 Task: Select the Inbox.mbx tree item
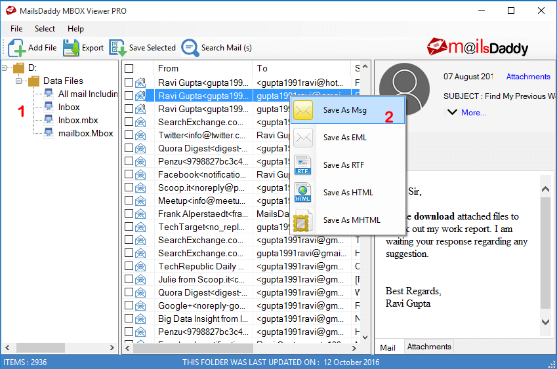pos(78,121)
